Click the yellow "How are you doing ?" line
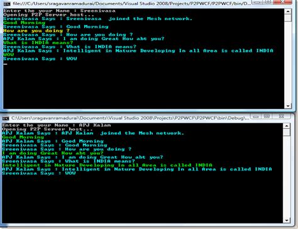The image size is (298, 229). 36,31
